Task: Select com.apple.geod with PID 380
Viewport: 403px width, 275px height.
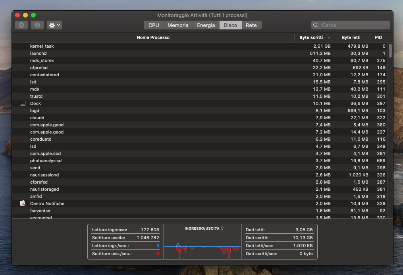Action: [x=199, y=125]
